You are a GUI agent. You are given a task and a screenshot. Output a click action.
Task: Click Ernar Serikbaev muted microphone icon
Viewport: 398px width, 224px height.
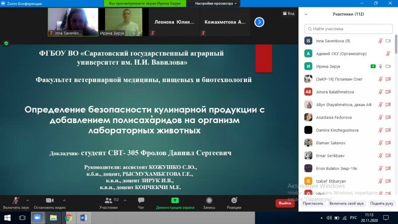click(x=380, y=155)
